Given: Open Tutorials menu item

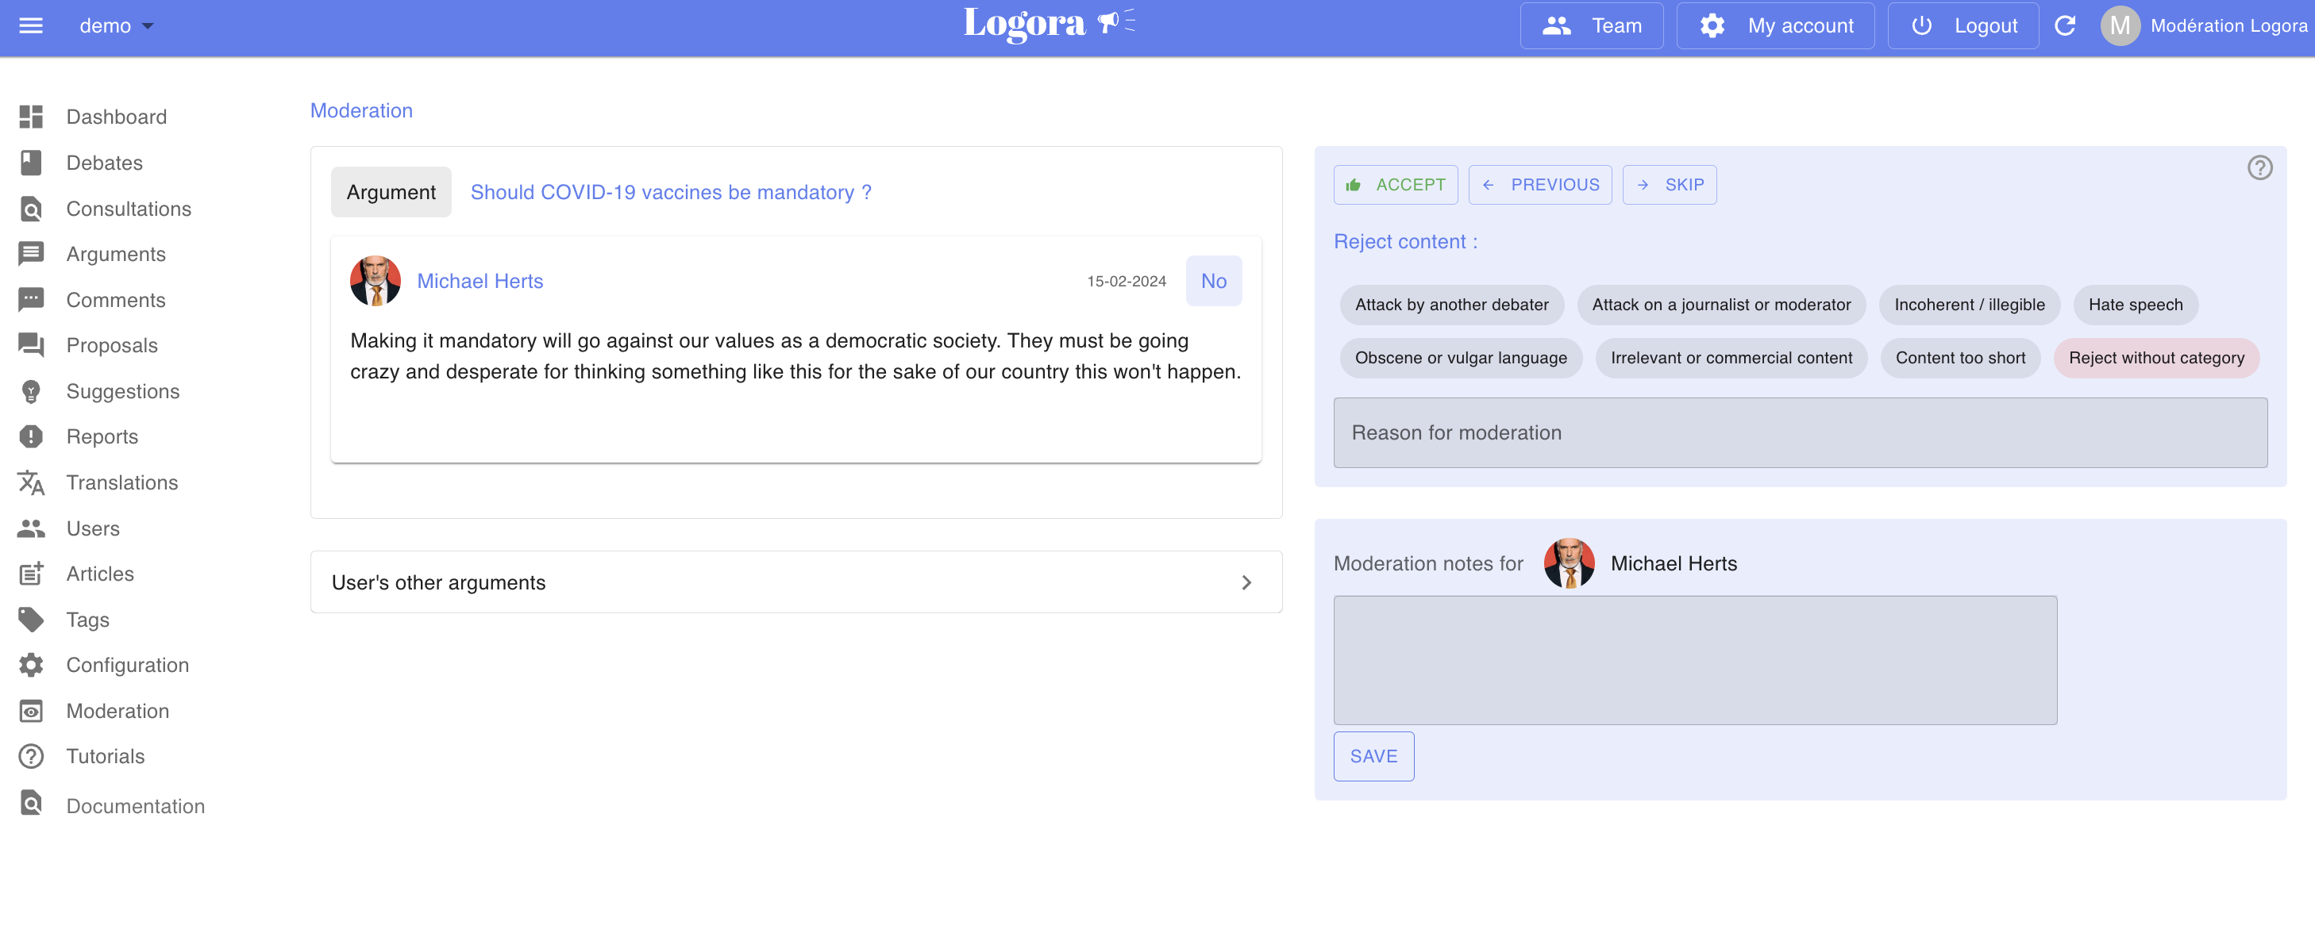Looking at the screenshot, I should click(105, 756).
